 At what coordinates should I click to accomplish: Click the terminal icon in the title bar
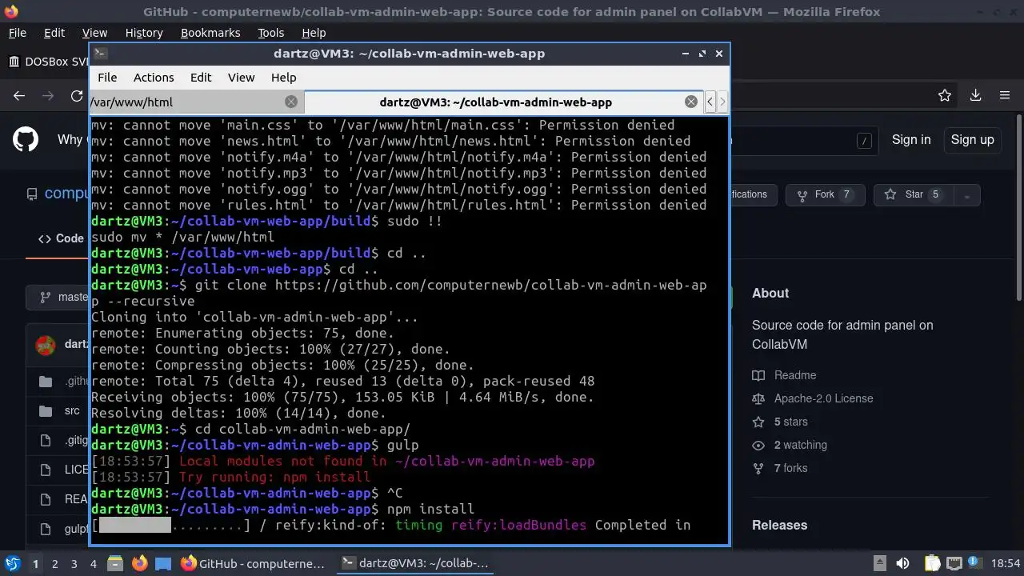tap(100, 54)
